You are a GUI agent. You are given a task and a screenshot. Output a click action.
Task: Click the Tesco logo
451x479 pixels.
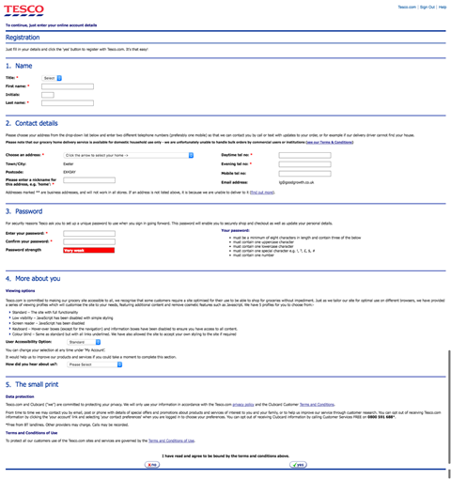click(x=23, y=10)
